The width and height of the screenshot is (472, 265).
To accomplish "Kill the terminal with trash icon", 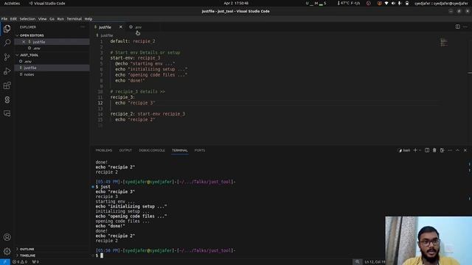I will [434, 150].
